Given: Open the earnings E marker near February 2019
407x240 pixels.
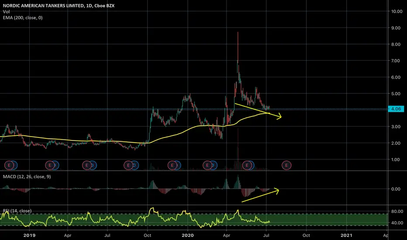Looking at the screenshot, I should pos(50,165).
